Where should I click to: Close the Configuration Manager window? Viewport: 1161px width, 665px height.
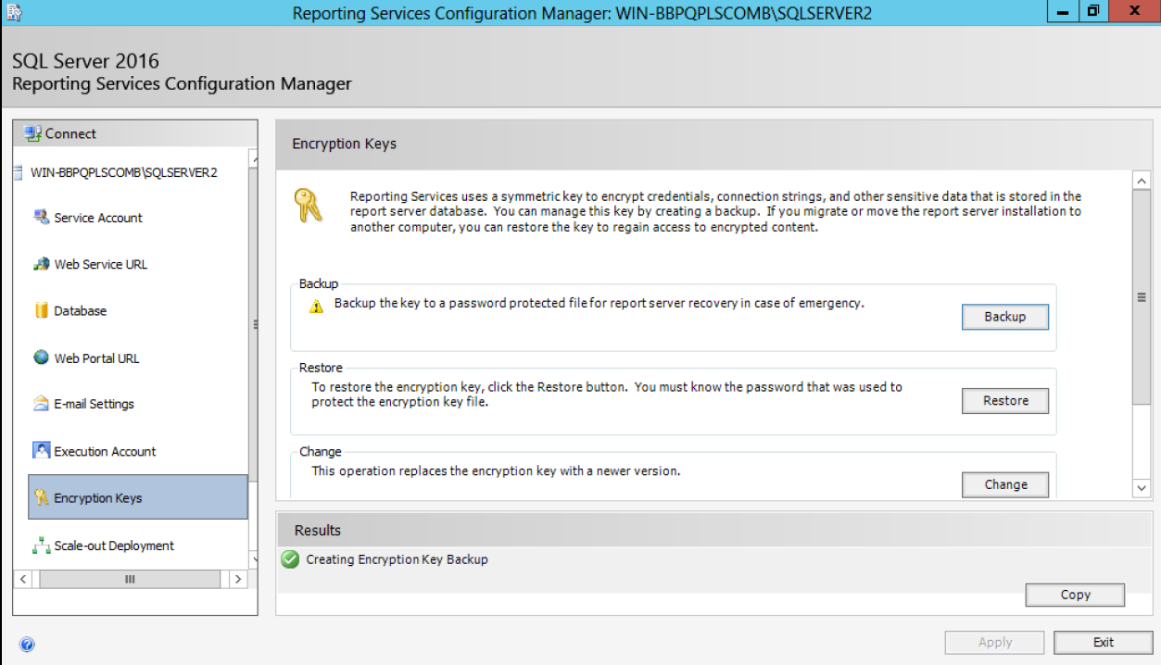tap(1134, 11)
